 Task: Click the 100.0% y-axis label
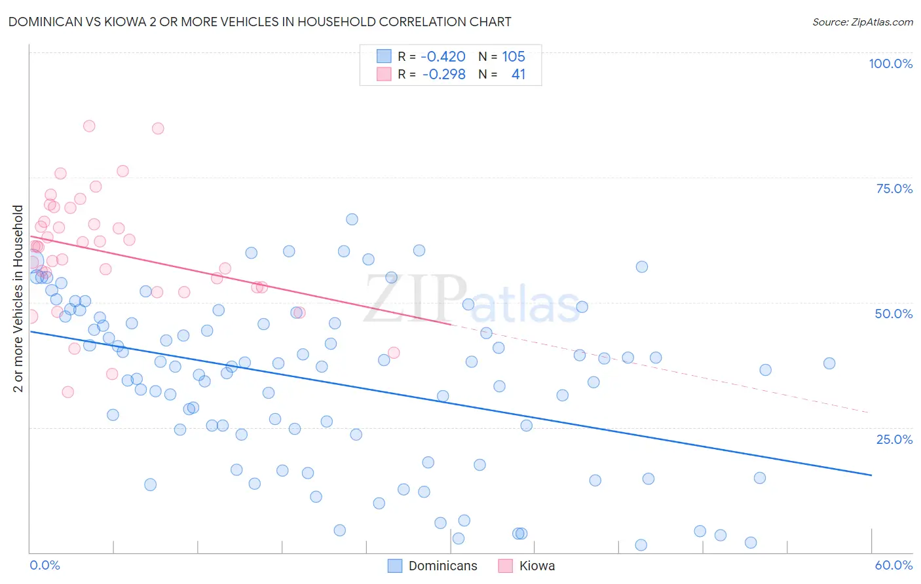[x=890, y=64]
